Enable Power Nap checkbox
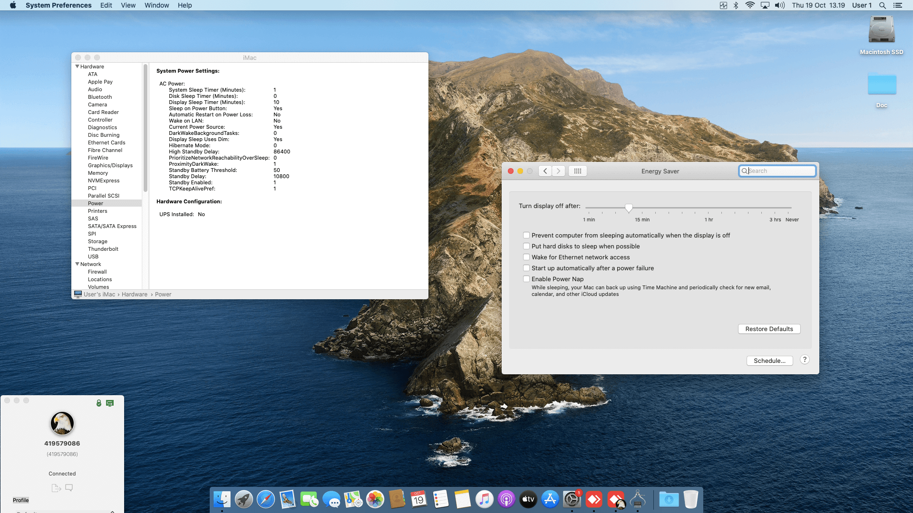 [x=526, y=279]
